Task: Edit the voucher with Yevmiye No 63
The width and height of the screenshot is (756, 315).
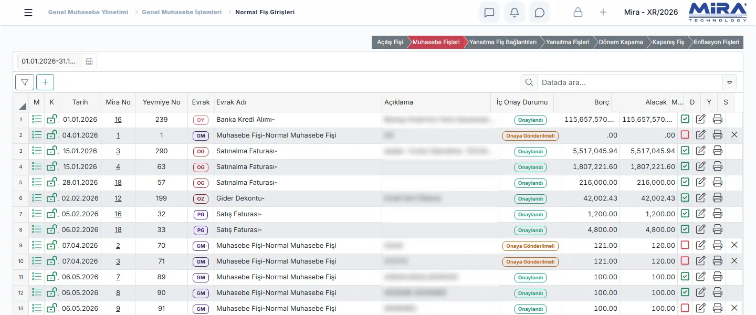Action: [x=700, y=166]
